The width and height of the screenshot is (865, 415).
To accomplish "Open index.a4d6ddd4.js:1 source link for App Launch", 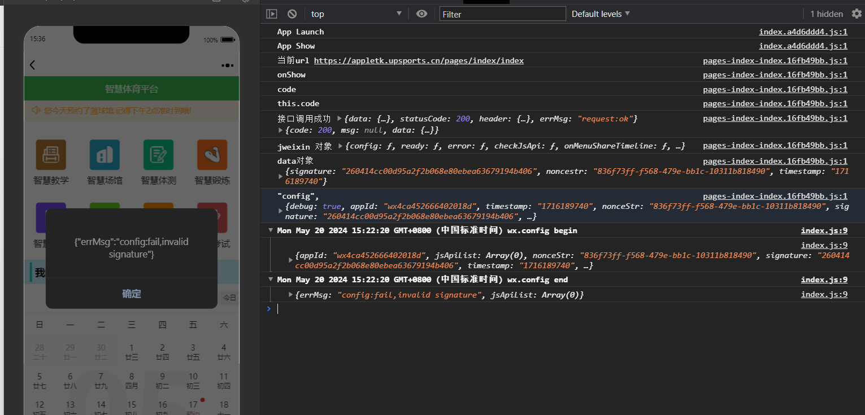I will point(803,32).
